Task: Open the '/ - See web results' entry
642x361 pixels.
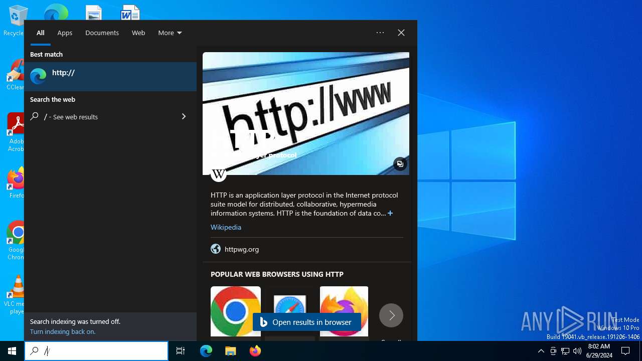Action: 110,116
